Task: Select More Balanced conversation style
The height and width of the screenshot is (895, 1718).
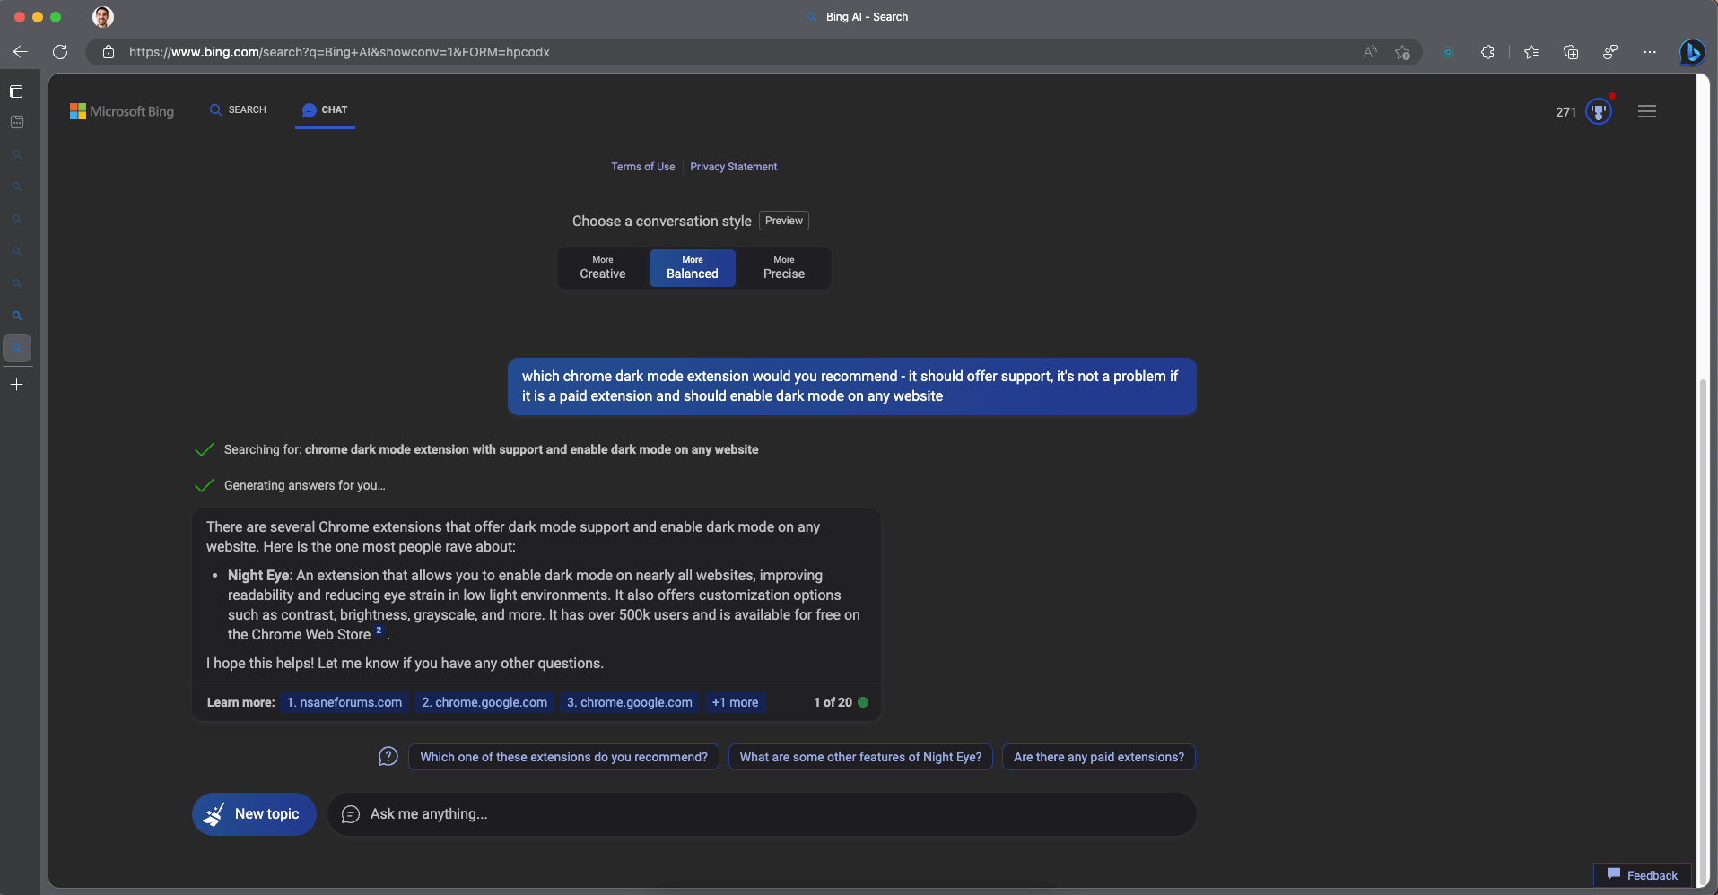Action: (693, 268)
